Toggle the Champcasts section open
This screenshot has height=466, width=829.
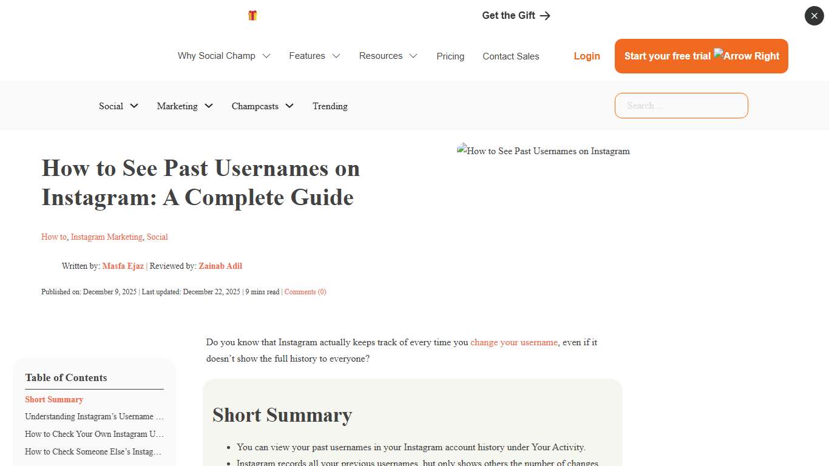[x=290, y=106]
